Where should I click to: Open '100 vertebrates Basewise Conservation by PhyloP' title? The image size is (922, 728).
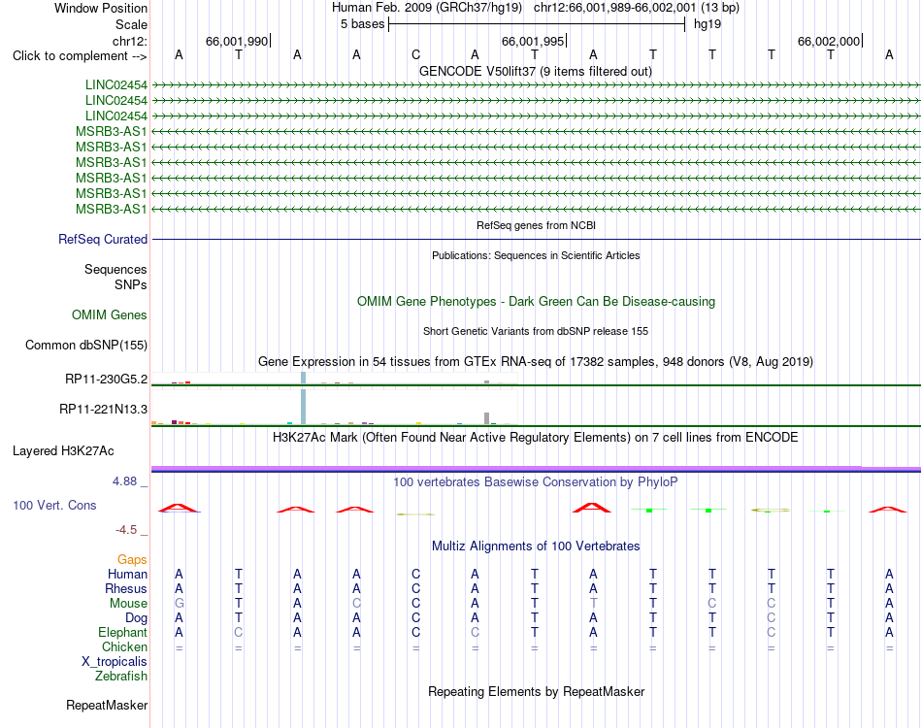pyautogui.click(x=535, y=482)
